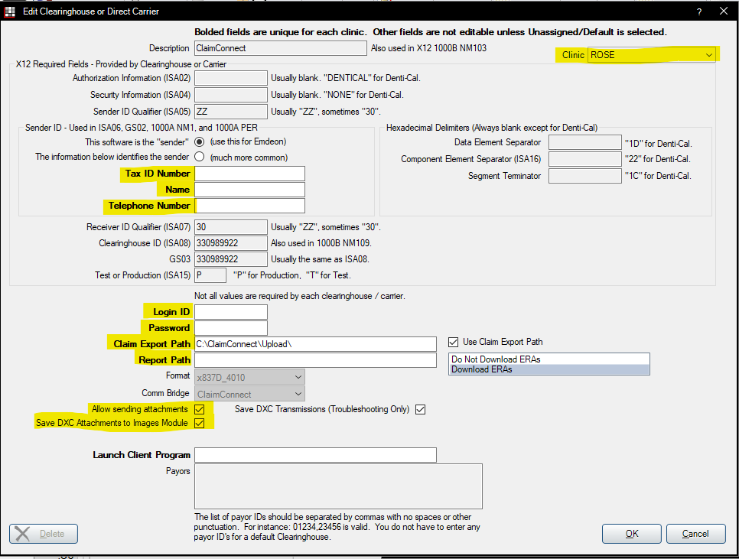Select 'information below identifies the sender' radio
Screen dimensions: 739x559
point(200,157)
